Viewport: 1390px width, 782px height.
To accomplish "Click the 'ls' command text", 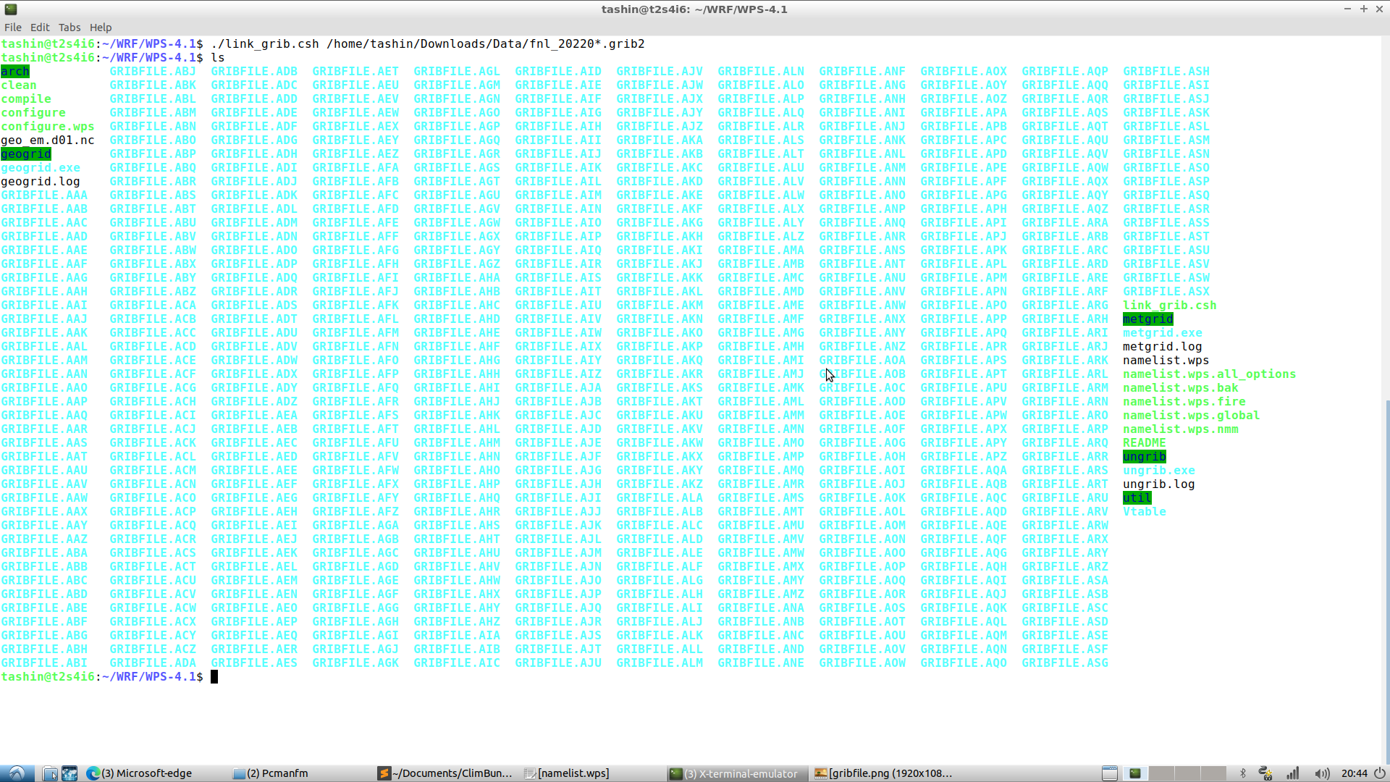I will pos(218,57).
